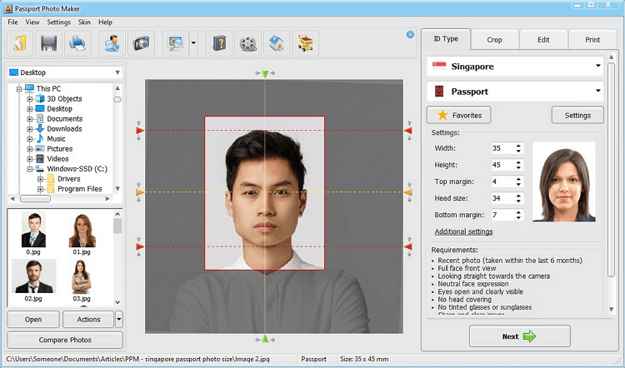Open the dropdown arrow beside the preview icon

pos(193,43)
